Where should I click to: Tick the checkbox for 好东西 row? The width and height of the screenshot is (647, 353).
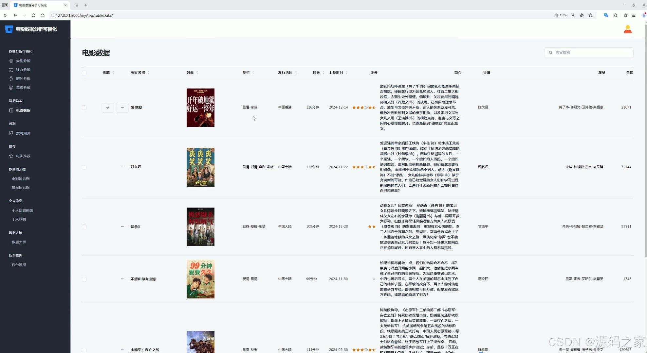(x=84, y=167)
